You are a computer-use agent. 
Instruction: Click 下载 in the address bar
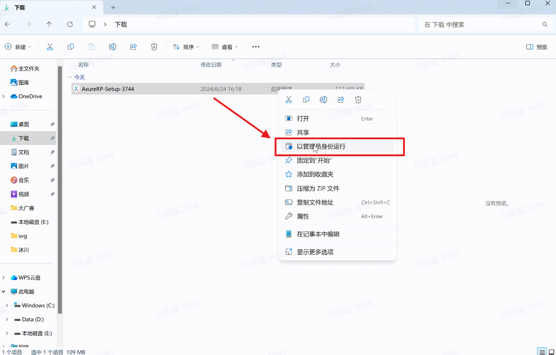(x=121, y=24)
